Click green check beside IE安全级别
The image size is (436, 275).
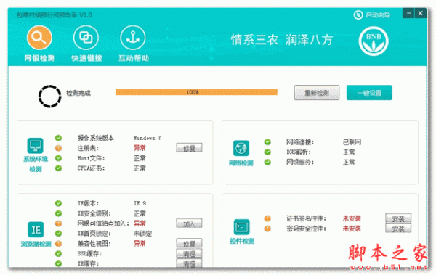[58, 213]
